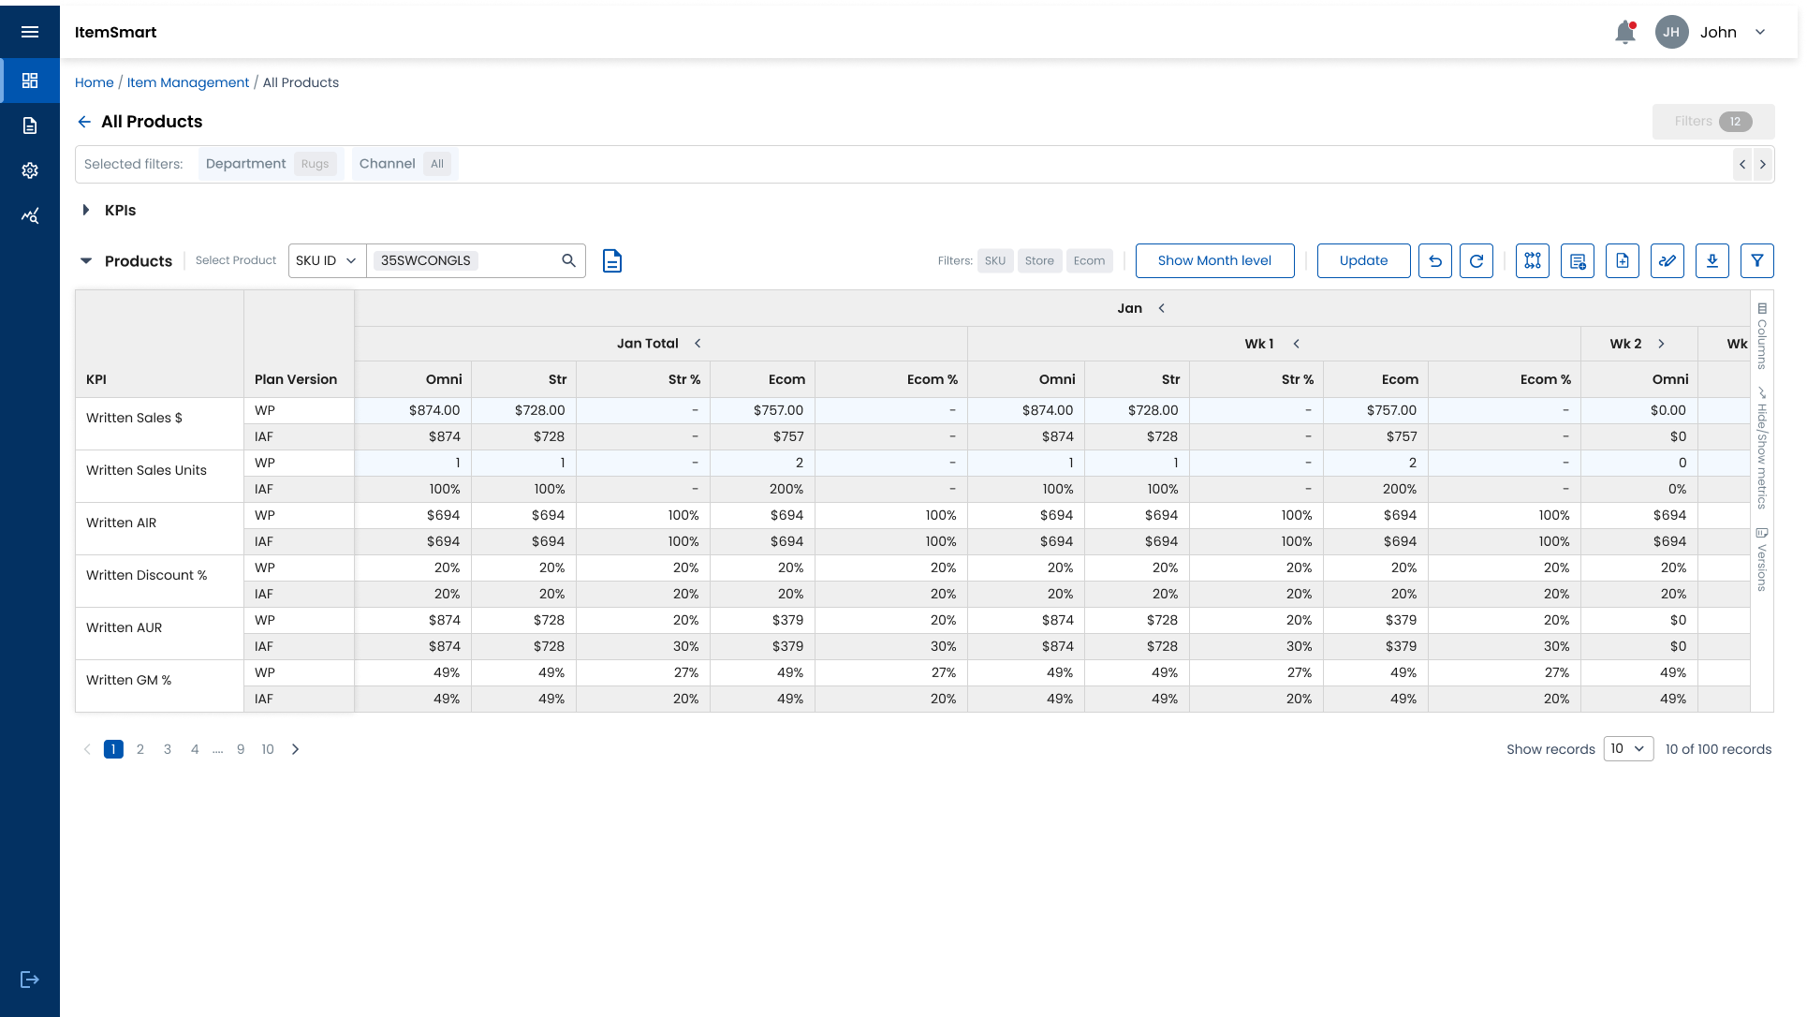Open Item Management breadcrumb link
The height and width of the screenshot is (1017, 1807).
[x=188, y=82]
